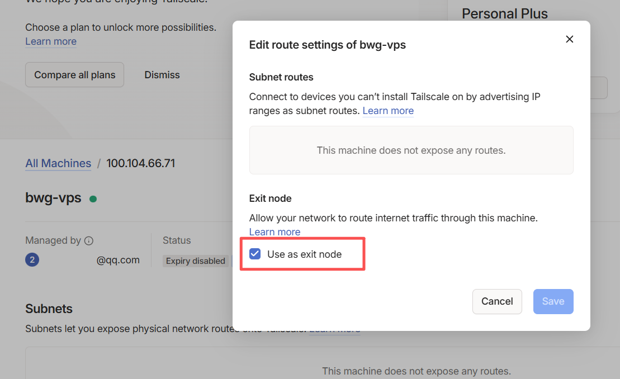Image resolution: width=620 pixels, height=379 pixels.
Task: Click the @qq.com owner email
Action: [118, 260]
